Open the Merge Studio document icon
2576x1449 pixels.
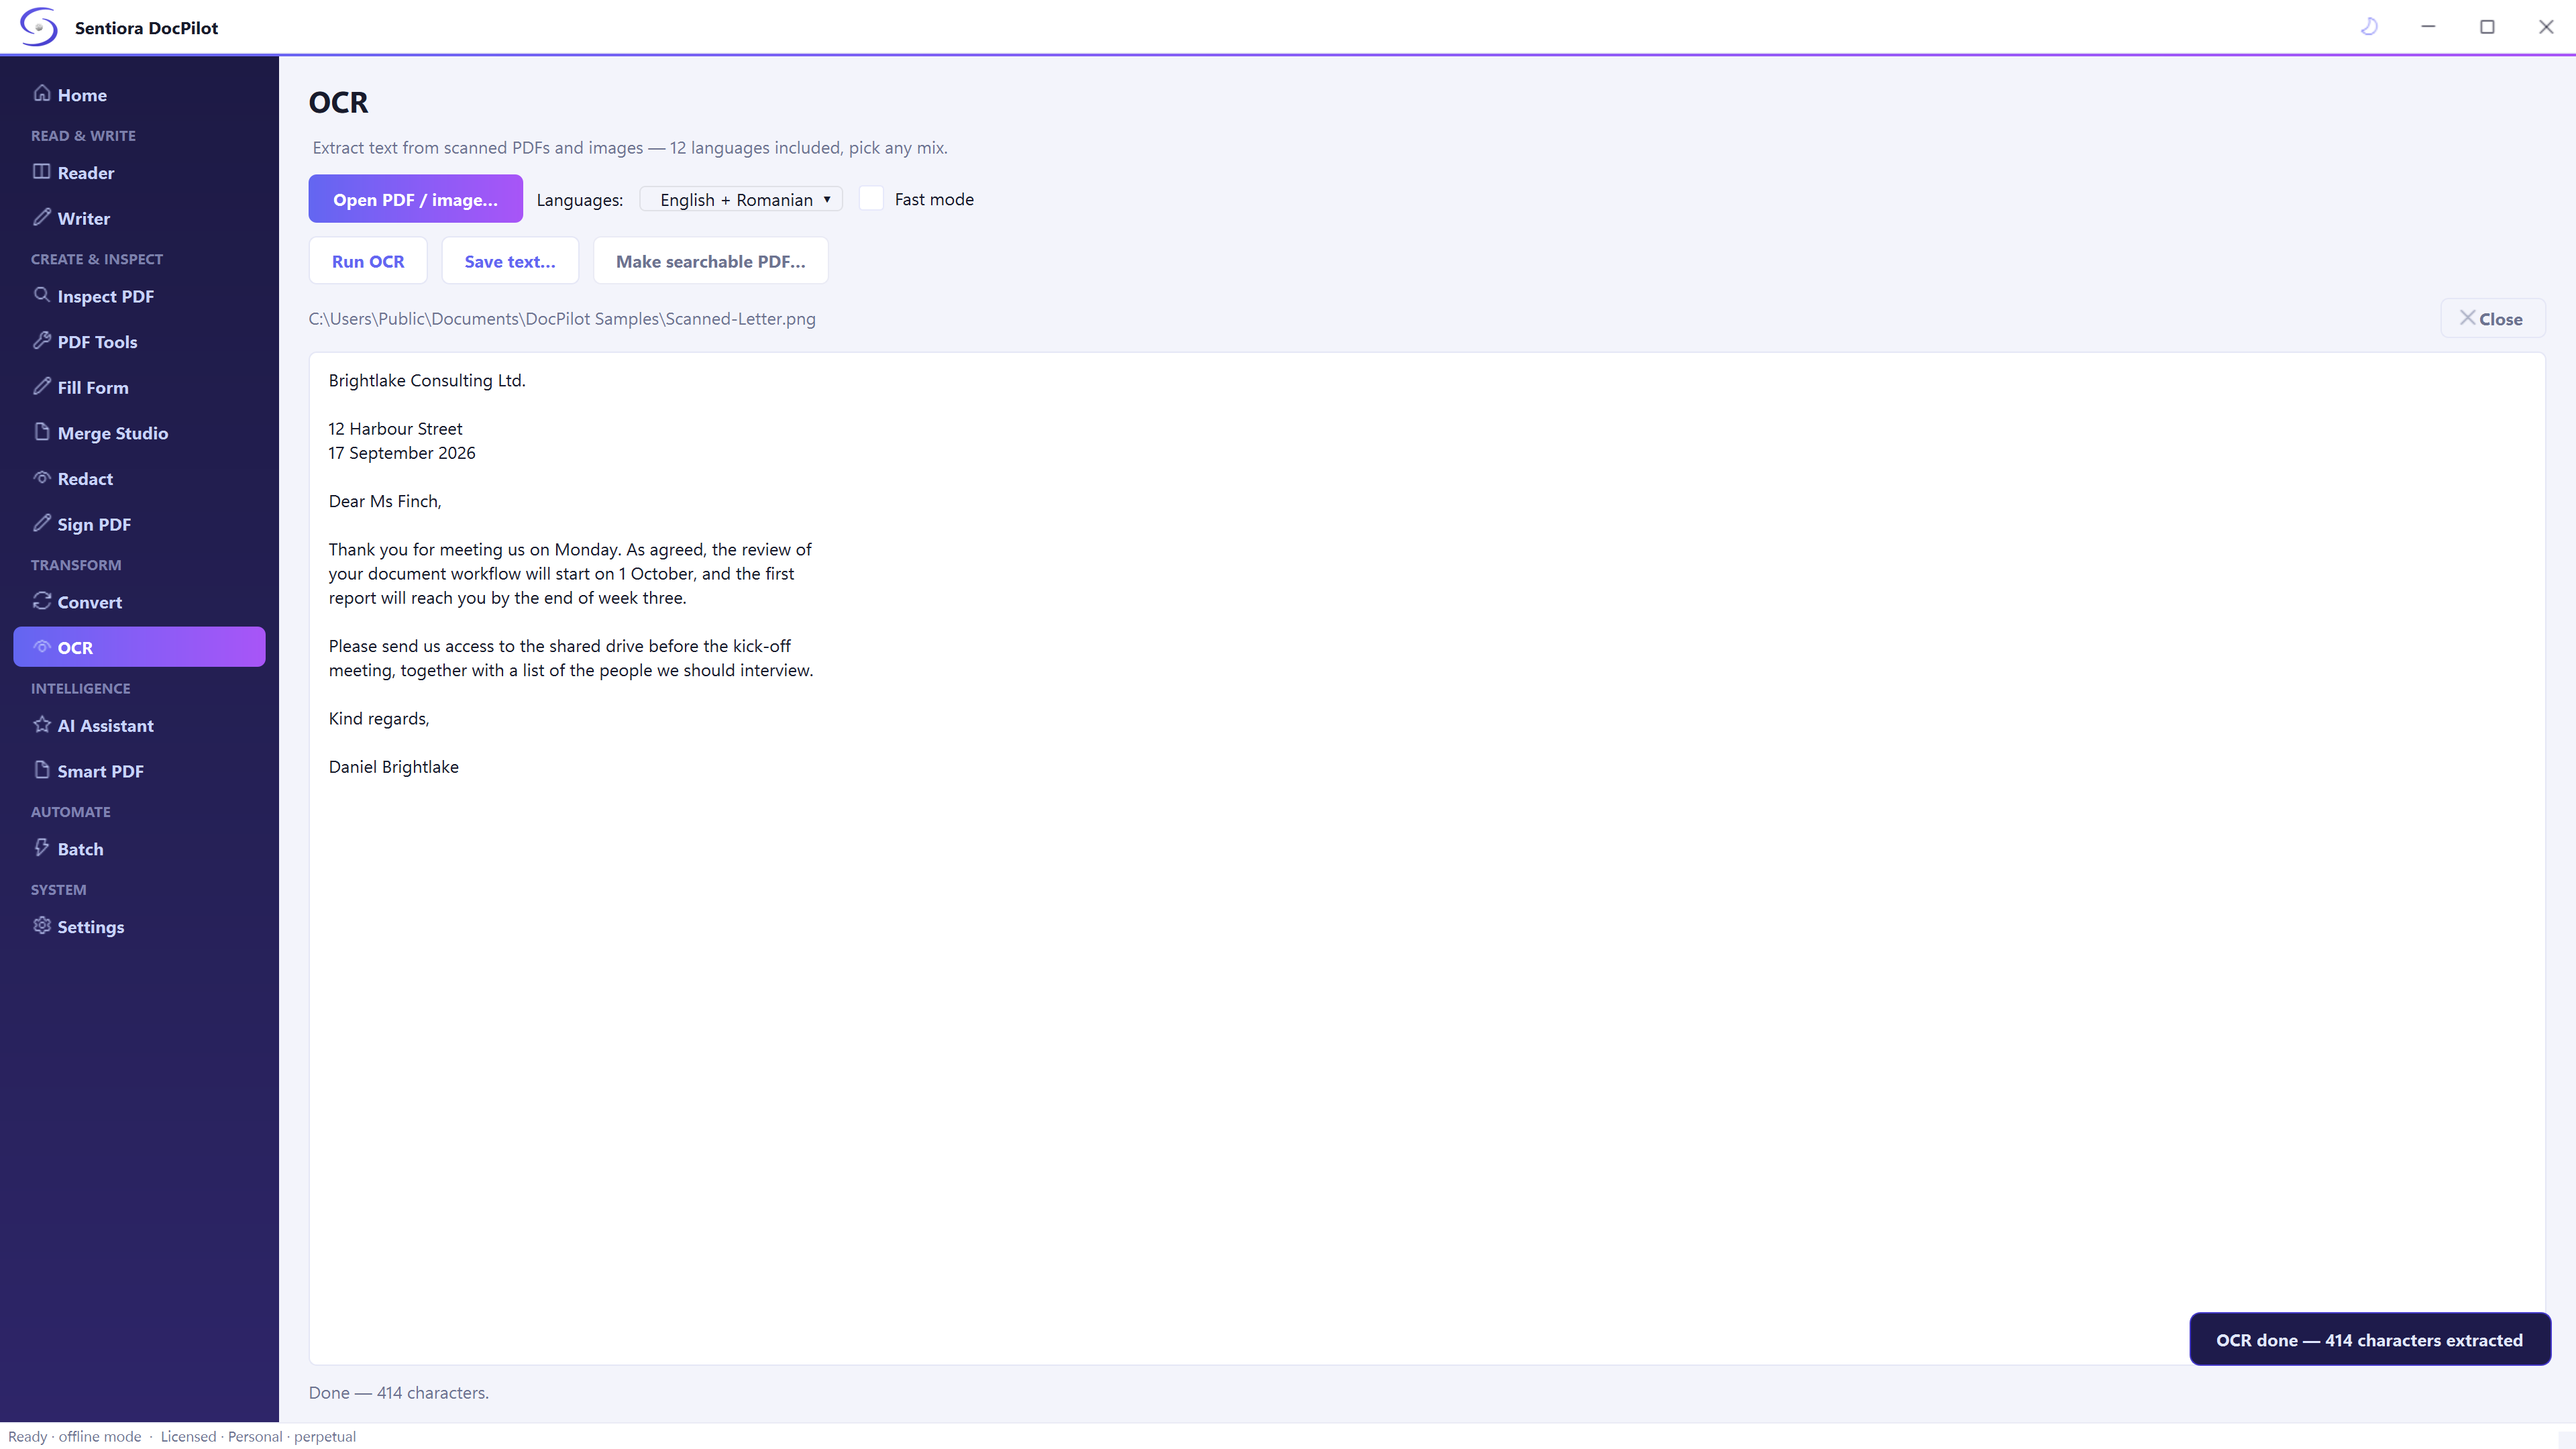[x=41, y=432]
